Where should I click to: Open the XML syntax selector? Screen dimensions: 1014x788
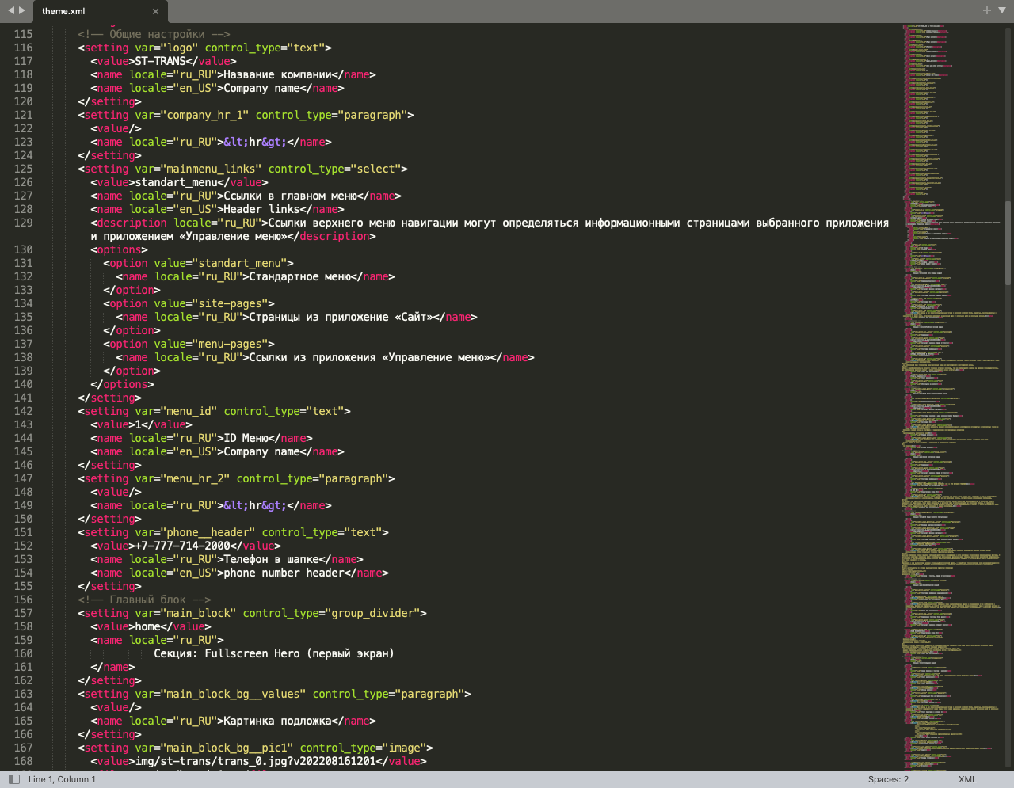coord(967,779)
